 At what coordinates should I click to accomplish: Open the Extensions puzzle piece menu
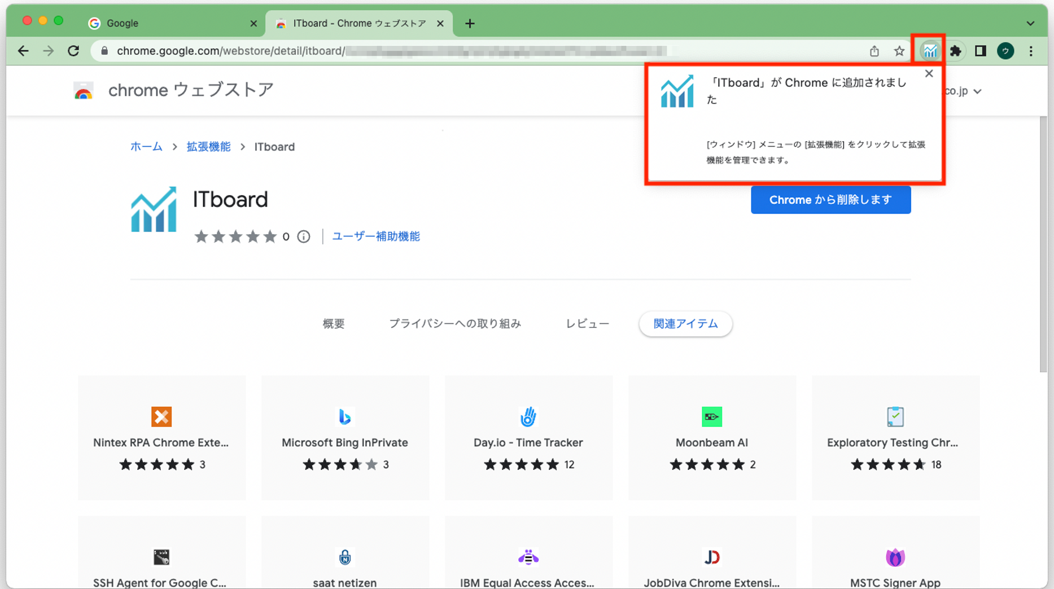pyautogui.click(x=955, y=51)
